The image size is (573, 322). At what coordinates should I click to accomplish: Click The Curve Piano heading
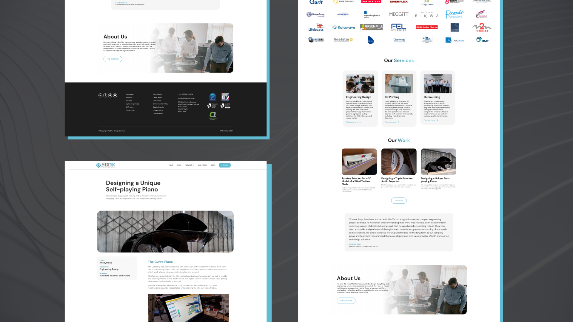click(x=160, y=262)
